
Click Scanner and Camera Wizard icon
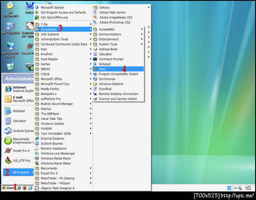(95, 99)
